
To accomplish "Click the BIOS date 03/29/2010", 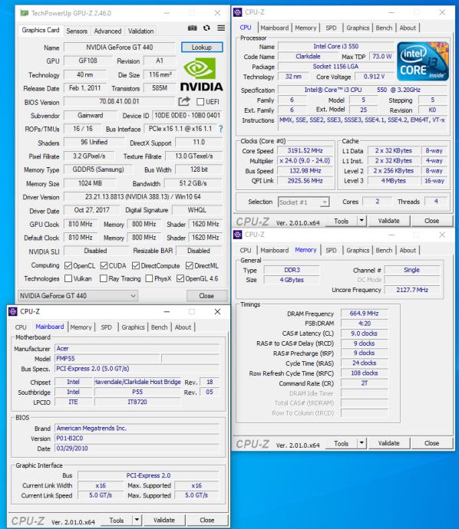I will point(137,449).
